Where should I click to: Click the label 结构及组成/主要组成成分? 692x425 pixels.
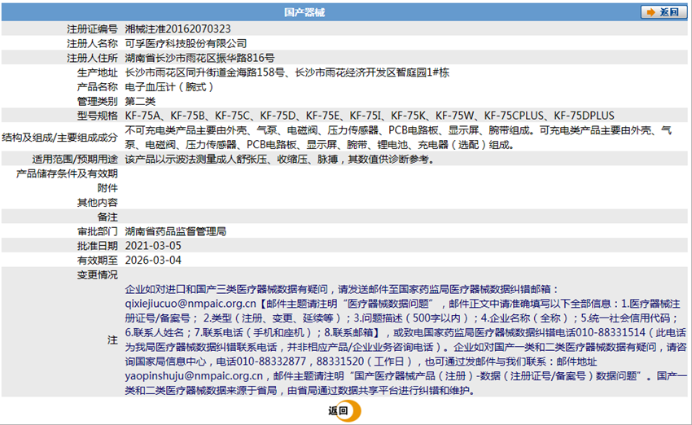pyautogui.click(x=60, y=138)
